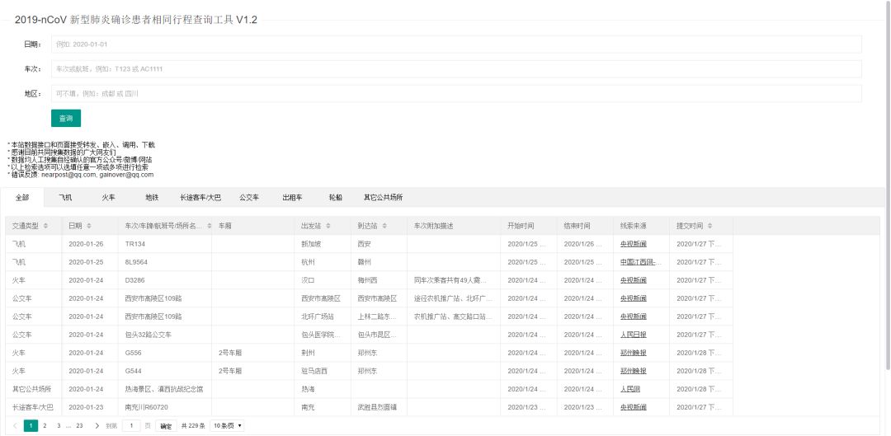This screenshot has height=436, width=891.
Task: Go to page 23 in pagination
Action: tap(79, 426)
